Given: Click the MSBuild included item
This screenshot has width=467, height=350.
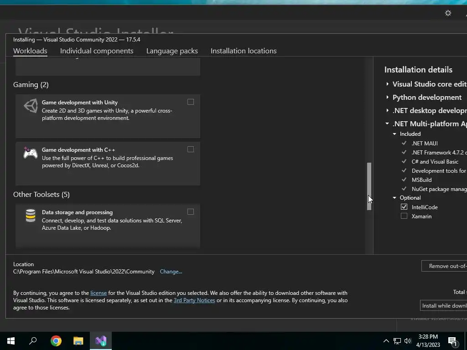Looking at the screenshot, I should pos(421,180).
